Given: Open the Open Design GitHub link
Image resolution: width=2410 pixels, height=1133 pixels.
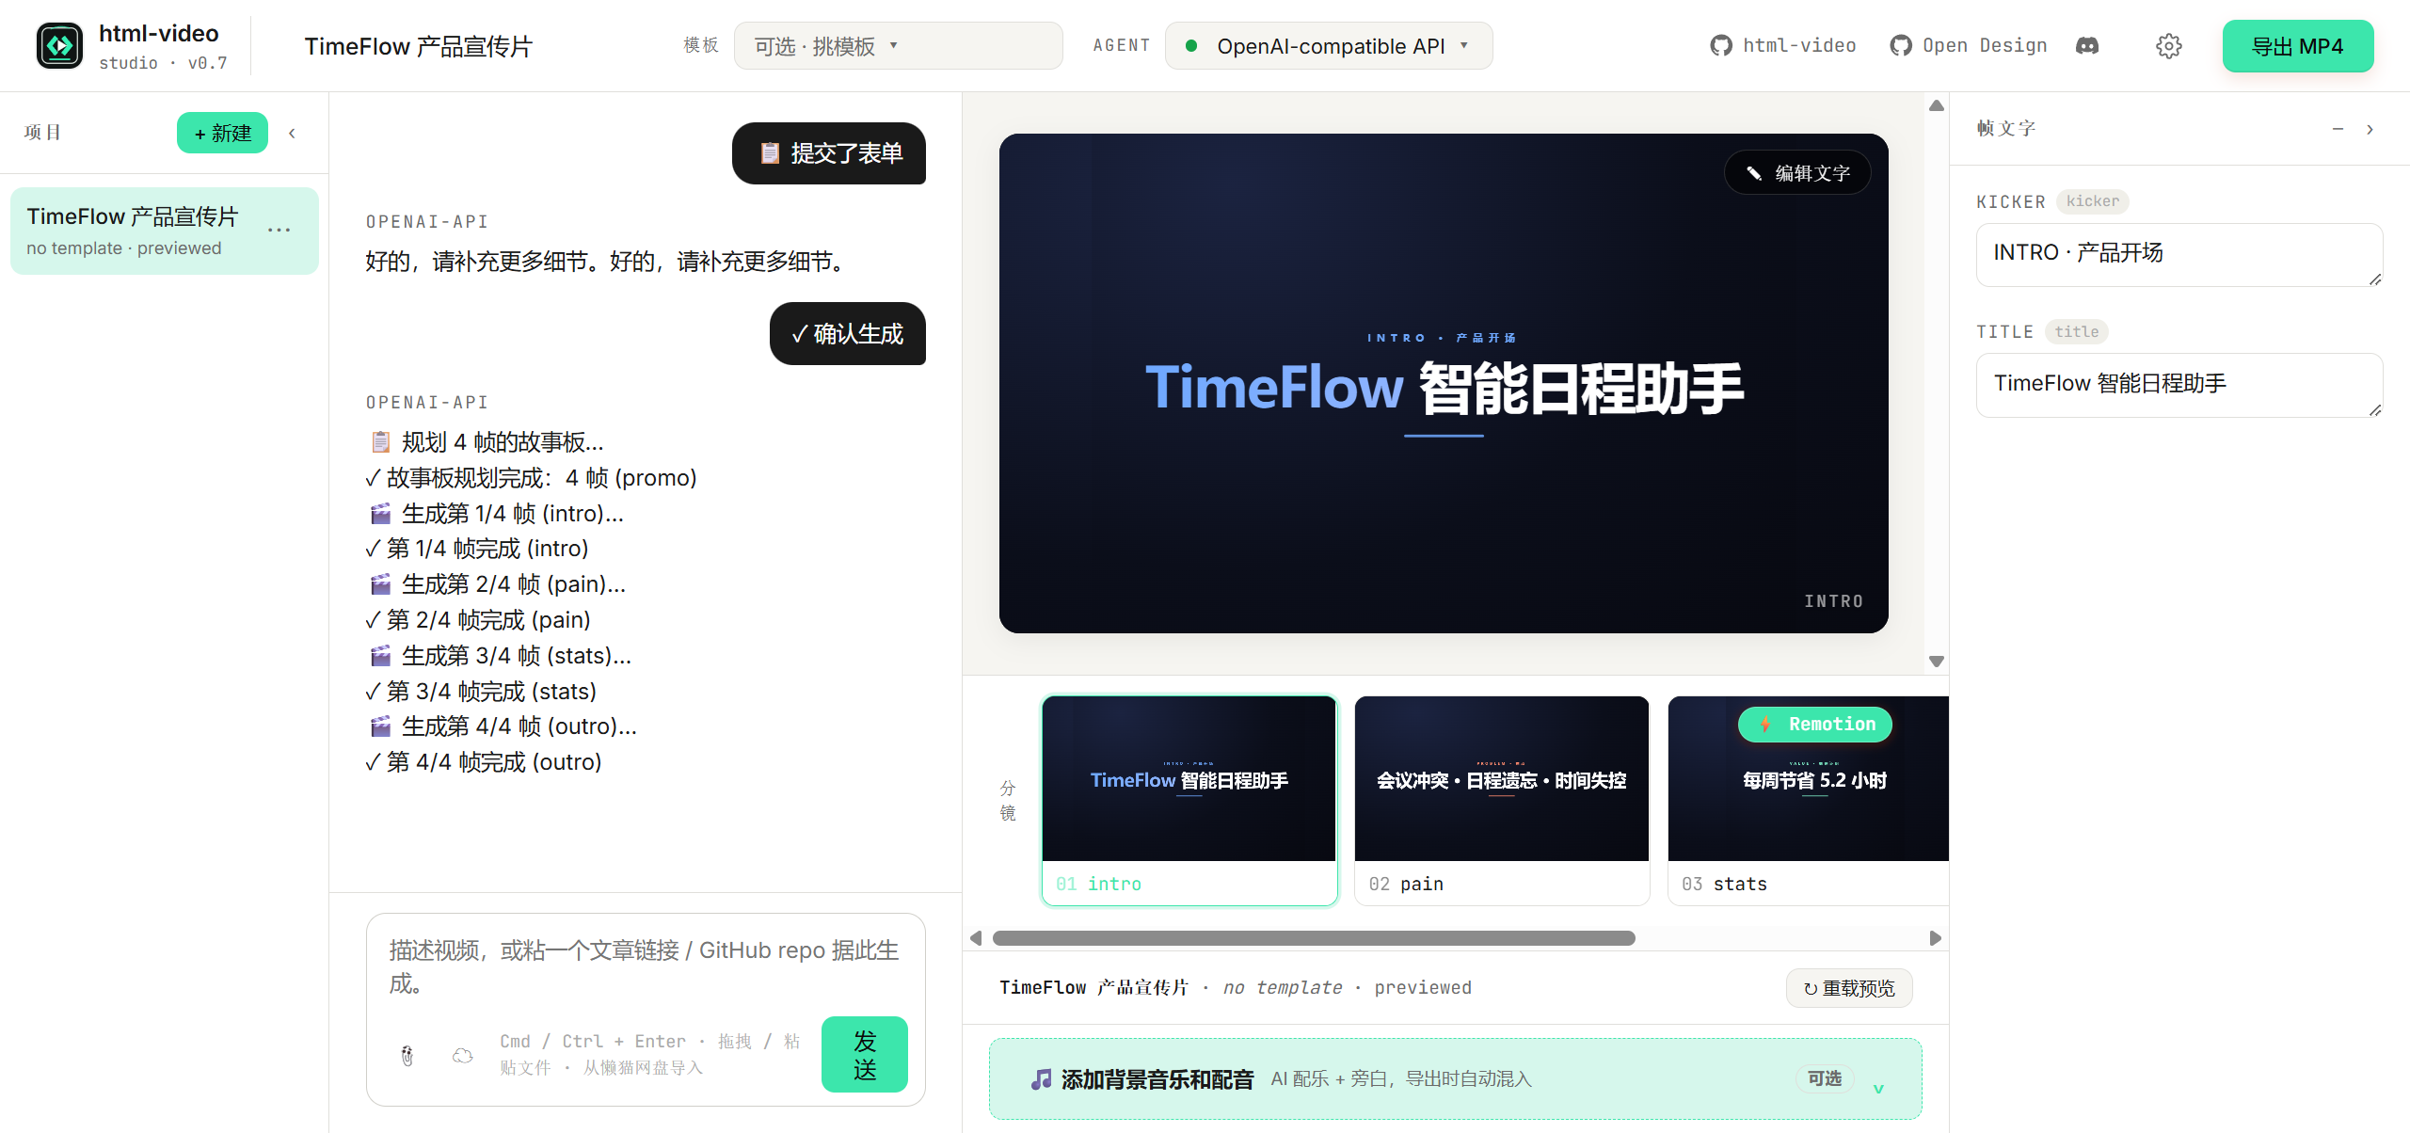Looking at the screenshot, I should (1968, 45).
